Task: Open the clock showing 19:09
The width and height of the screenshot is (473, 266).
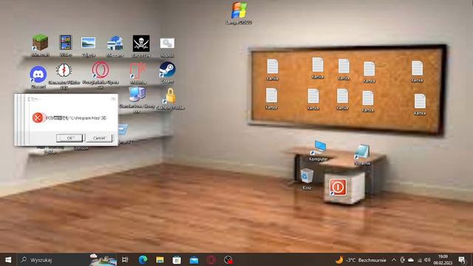Action: [443, 259]
